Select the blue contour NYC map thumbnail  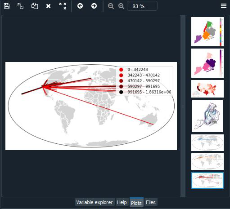coord(207,116)
